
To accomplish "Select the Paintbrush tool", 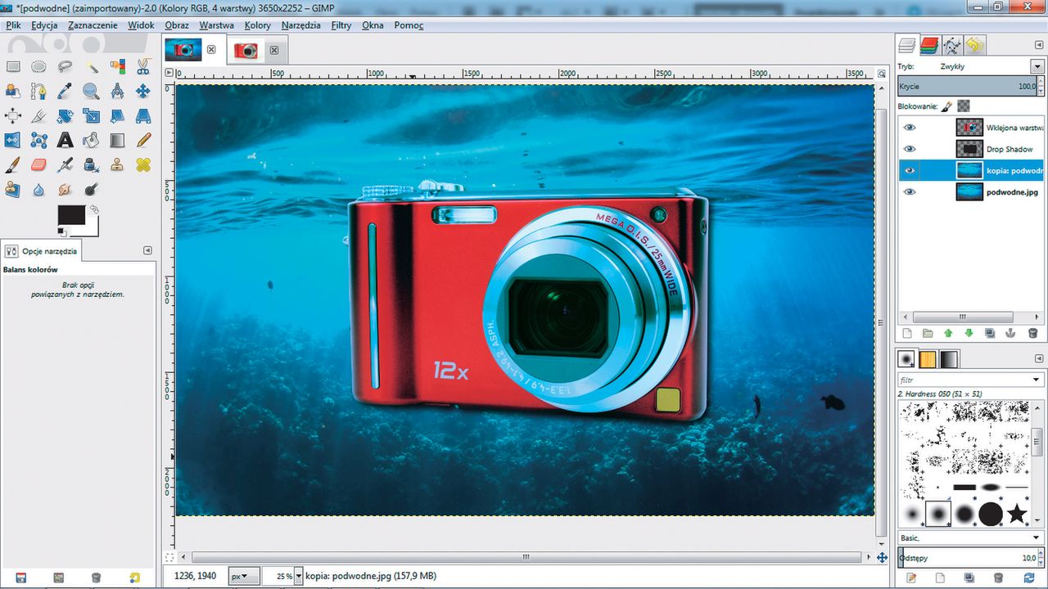I will [13, 164].
